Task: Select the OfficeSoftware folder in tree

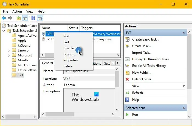Action: click(x=27, y=70)
